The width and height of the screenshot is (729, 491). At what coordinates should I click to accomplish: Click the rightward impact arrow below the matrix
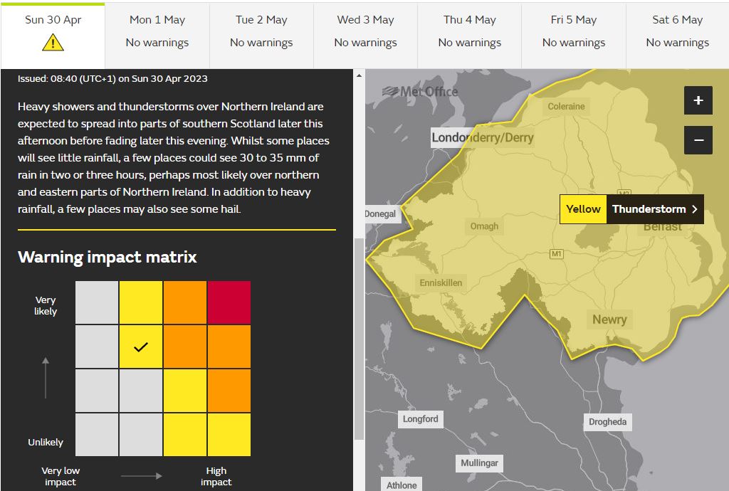(x=140, y=475)
